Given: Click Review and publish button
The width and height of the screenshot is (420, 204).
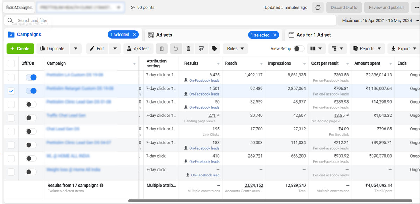Looking at the screenshot, I should [386, 7].
